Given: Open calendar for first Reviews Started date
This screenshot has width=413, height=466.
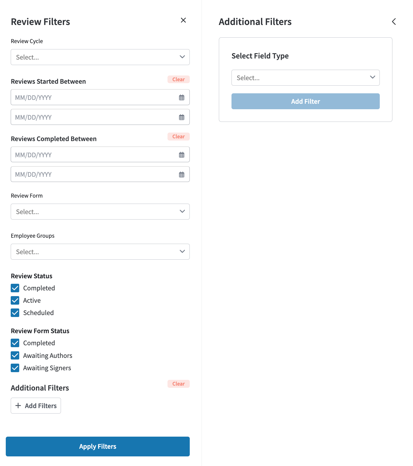Looking at the screenshot, I should pos(182,97).
